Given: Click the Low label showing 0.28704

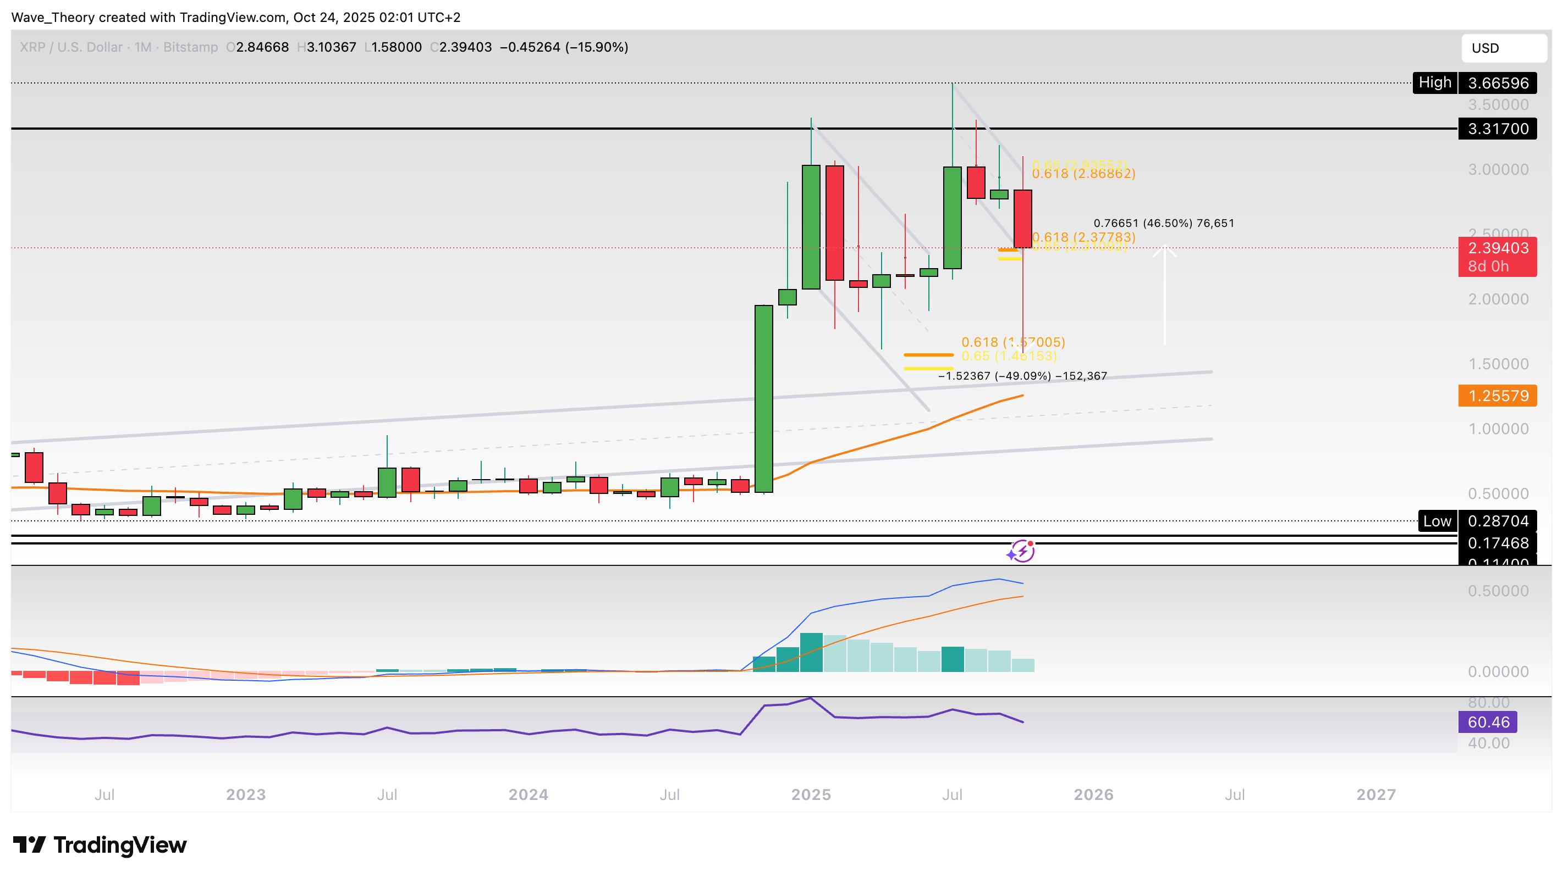Looking at the screenshot, I should coord(1438,520).
